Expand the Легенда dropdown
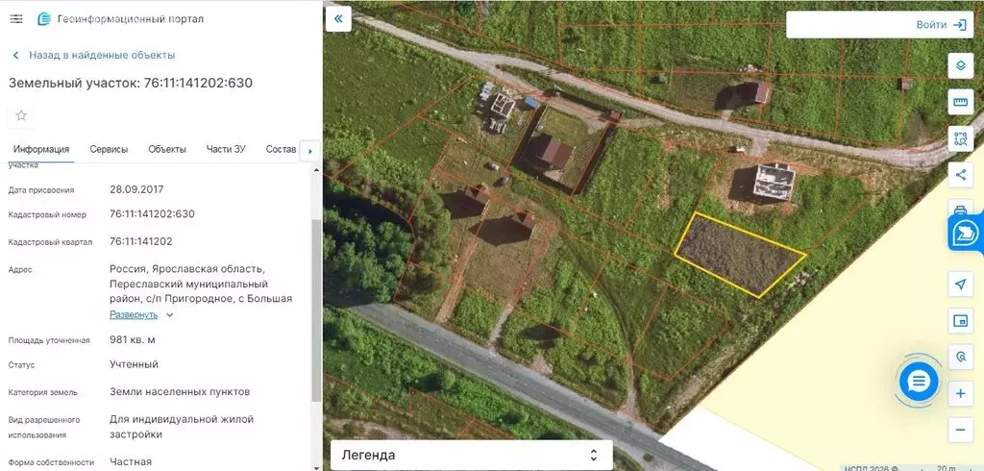This screenshot has height=471, width=984. tap(471, 455)
